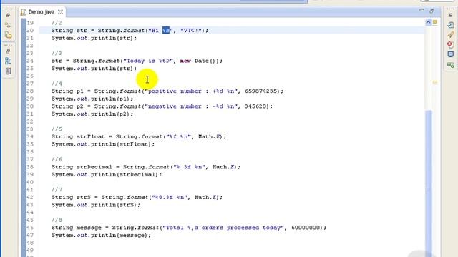Click the highlighted %s in line 20
The image size is (458, 257).
(x=166, y=30)
